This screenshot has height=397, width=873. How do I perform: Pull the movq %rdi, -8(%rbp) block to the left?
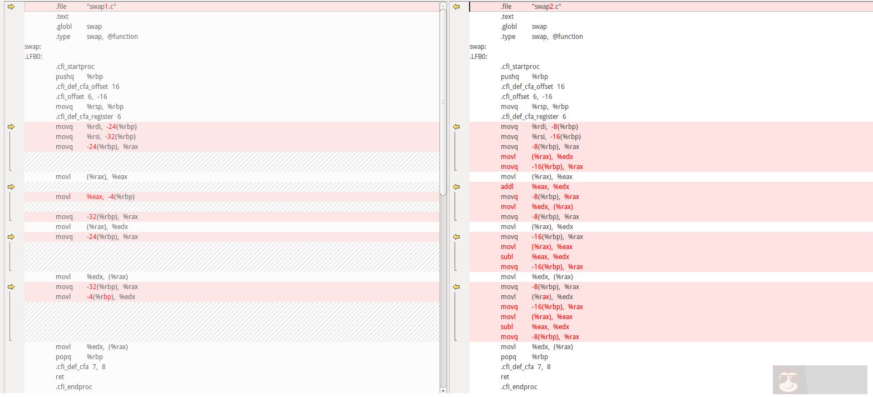(x=456, y=127)
